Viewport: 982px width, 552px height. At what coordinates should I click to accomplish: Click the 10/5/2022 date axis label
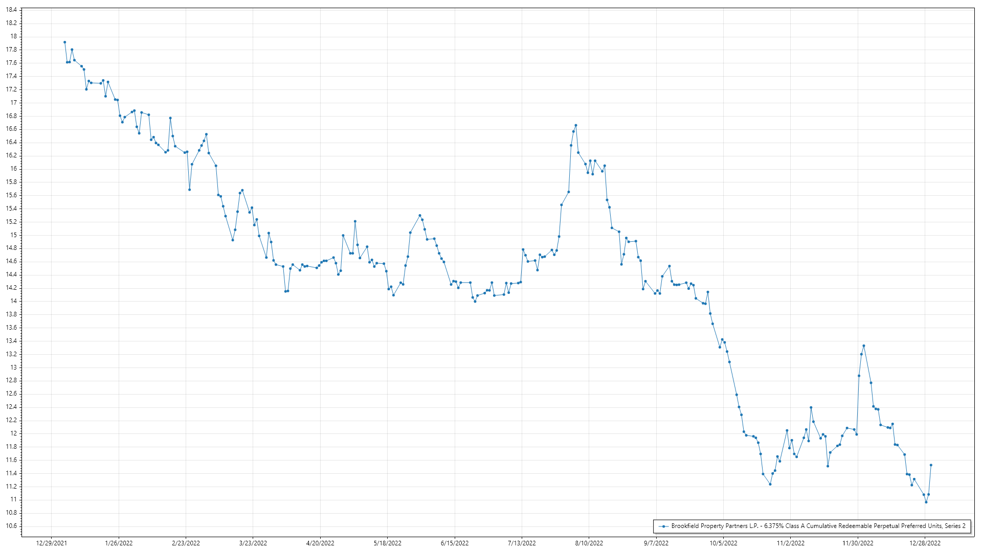tap(723, 543)
